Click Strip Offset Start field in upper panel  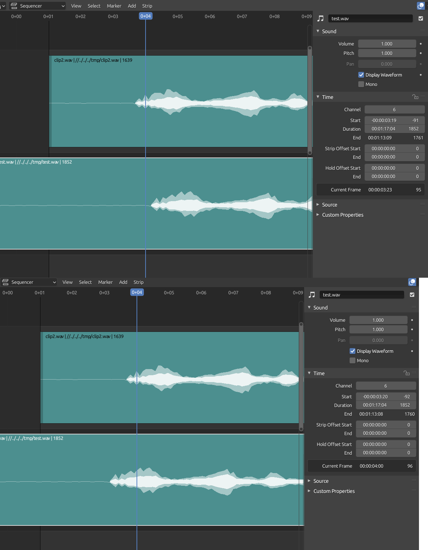pyautogui.click(x=394, y=148)
